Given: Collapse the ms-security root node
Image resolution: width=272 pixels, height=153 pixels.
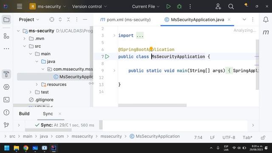Looking at the screenshot, I should tap(18, 31).
